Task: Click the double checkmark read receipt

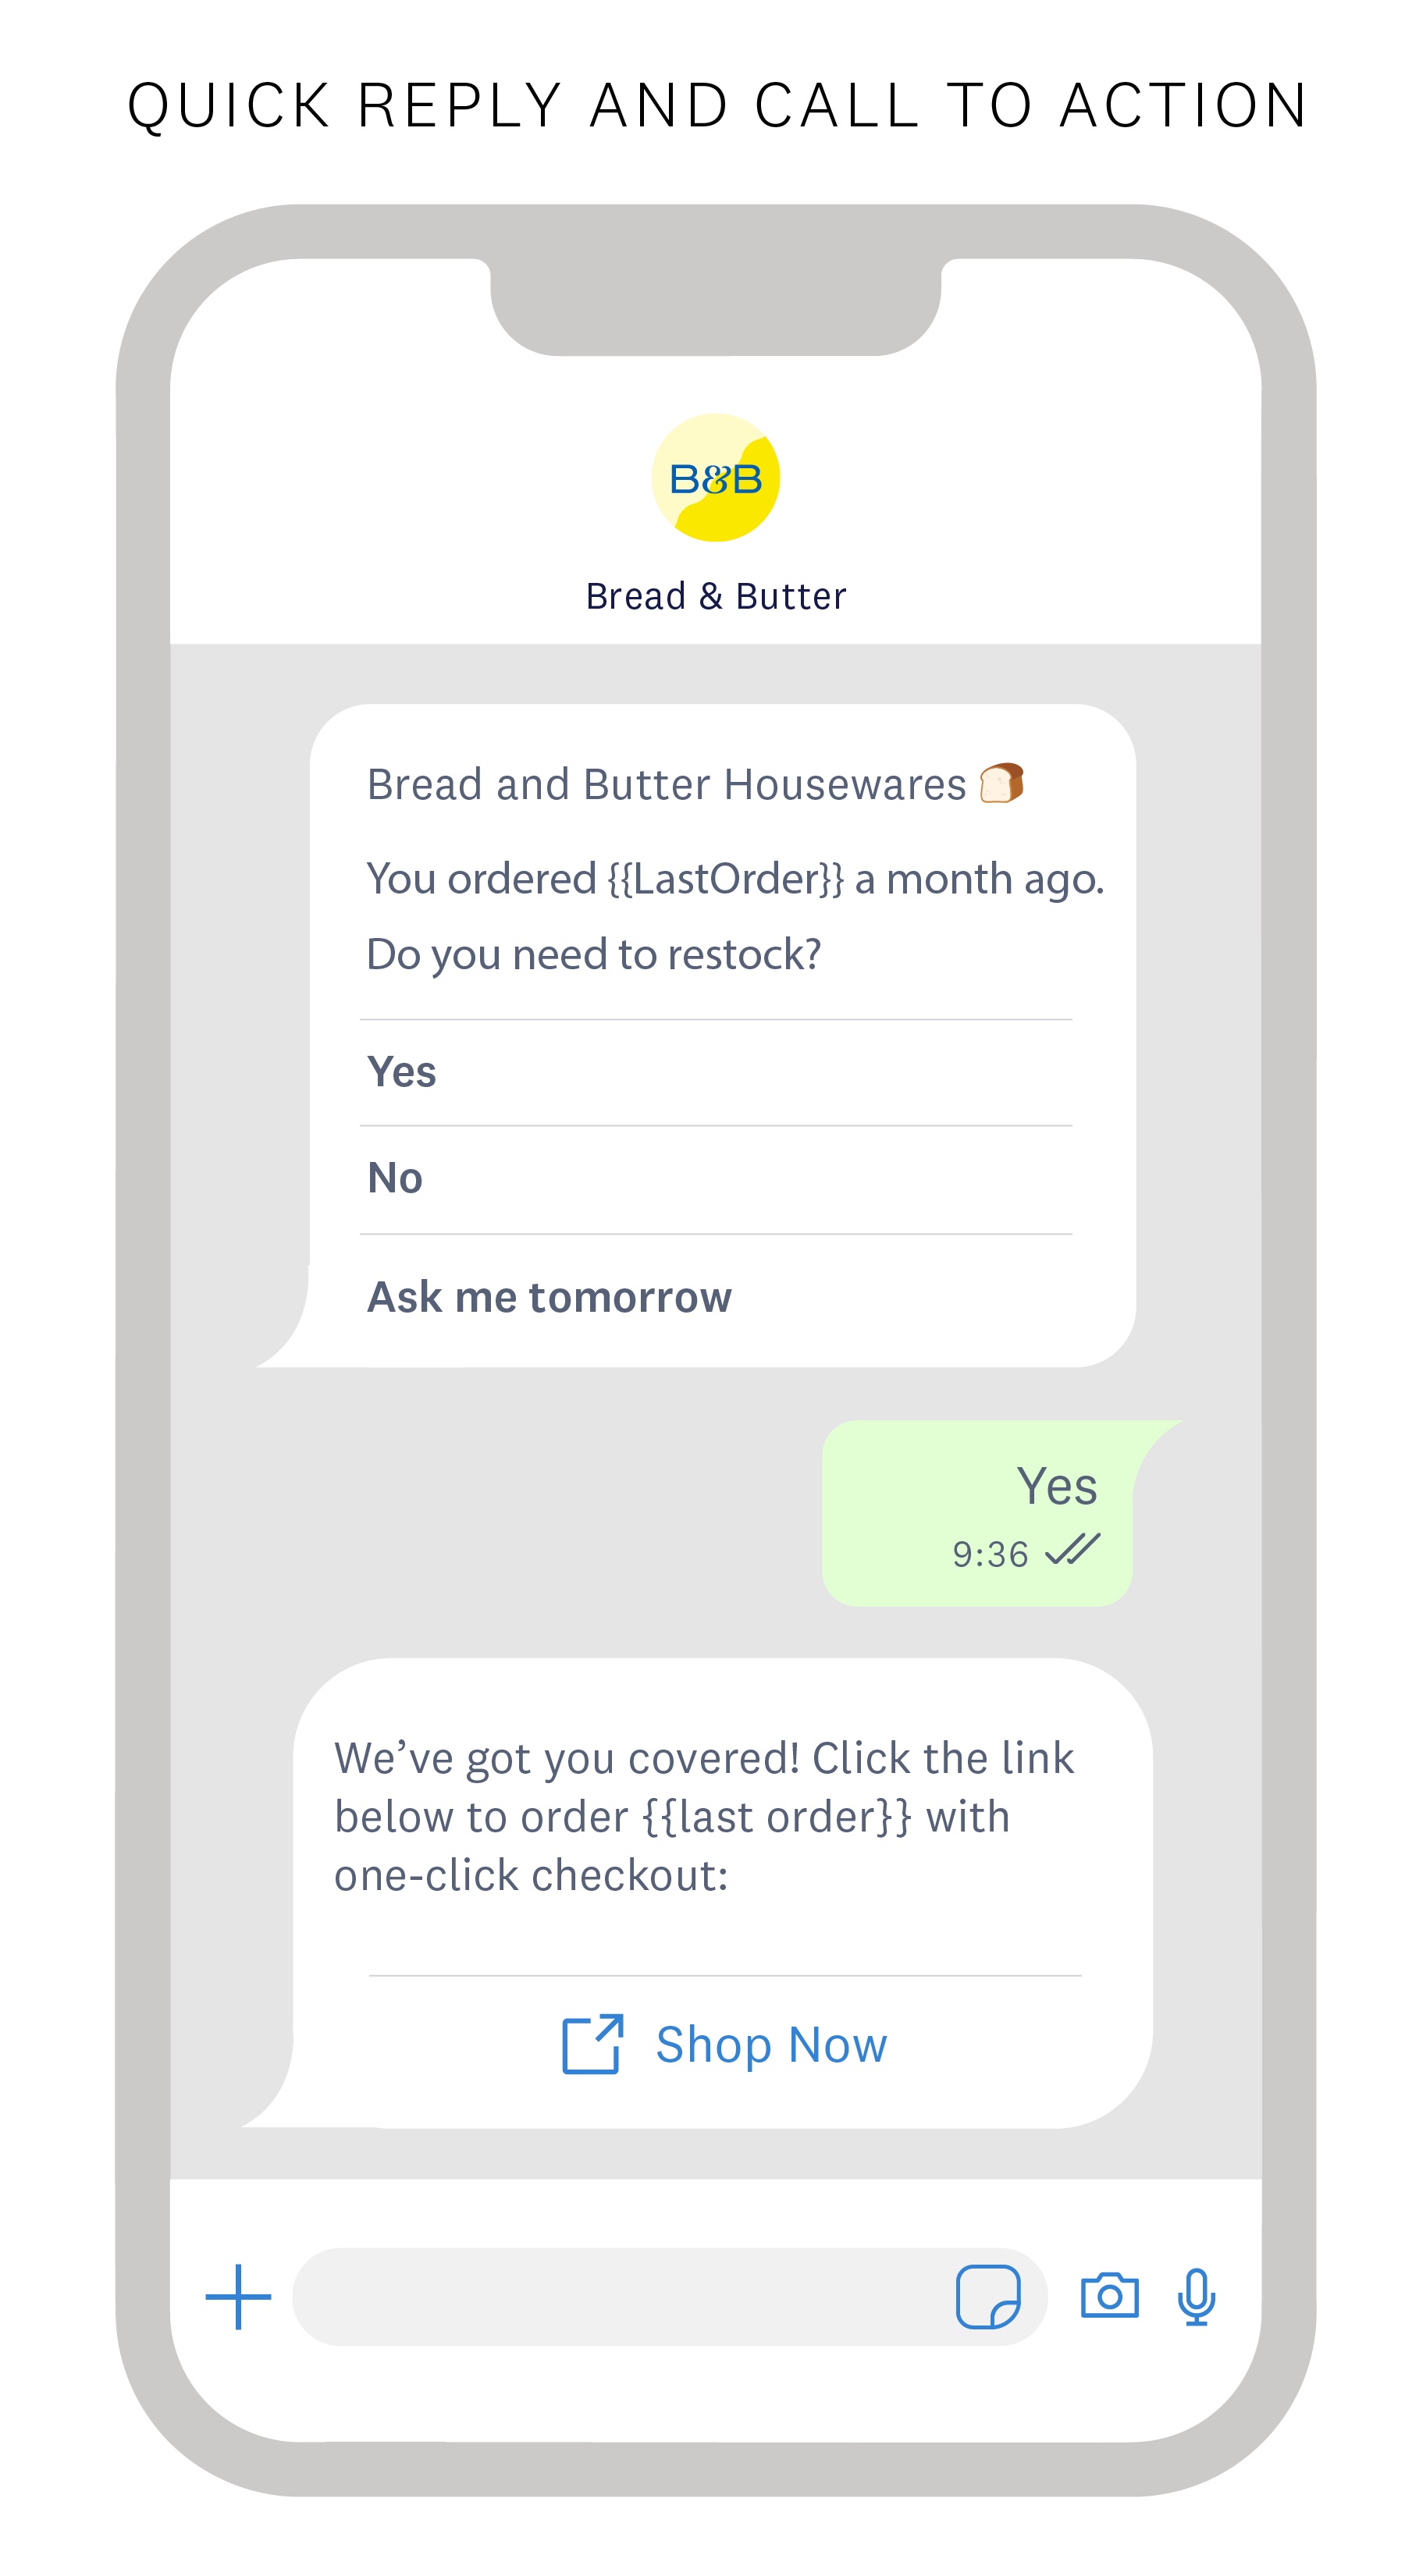Action: tap(1072, 1551)
